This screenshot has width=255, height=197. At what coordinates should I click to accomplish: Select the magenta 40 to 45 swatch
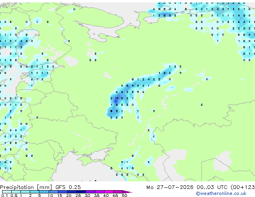pyautogui.click(x=109, y=192)
